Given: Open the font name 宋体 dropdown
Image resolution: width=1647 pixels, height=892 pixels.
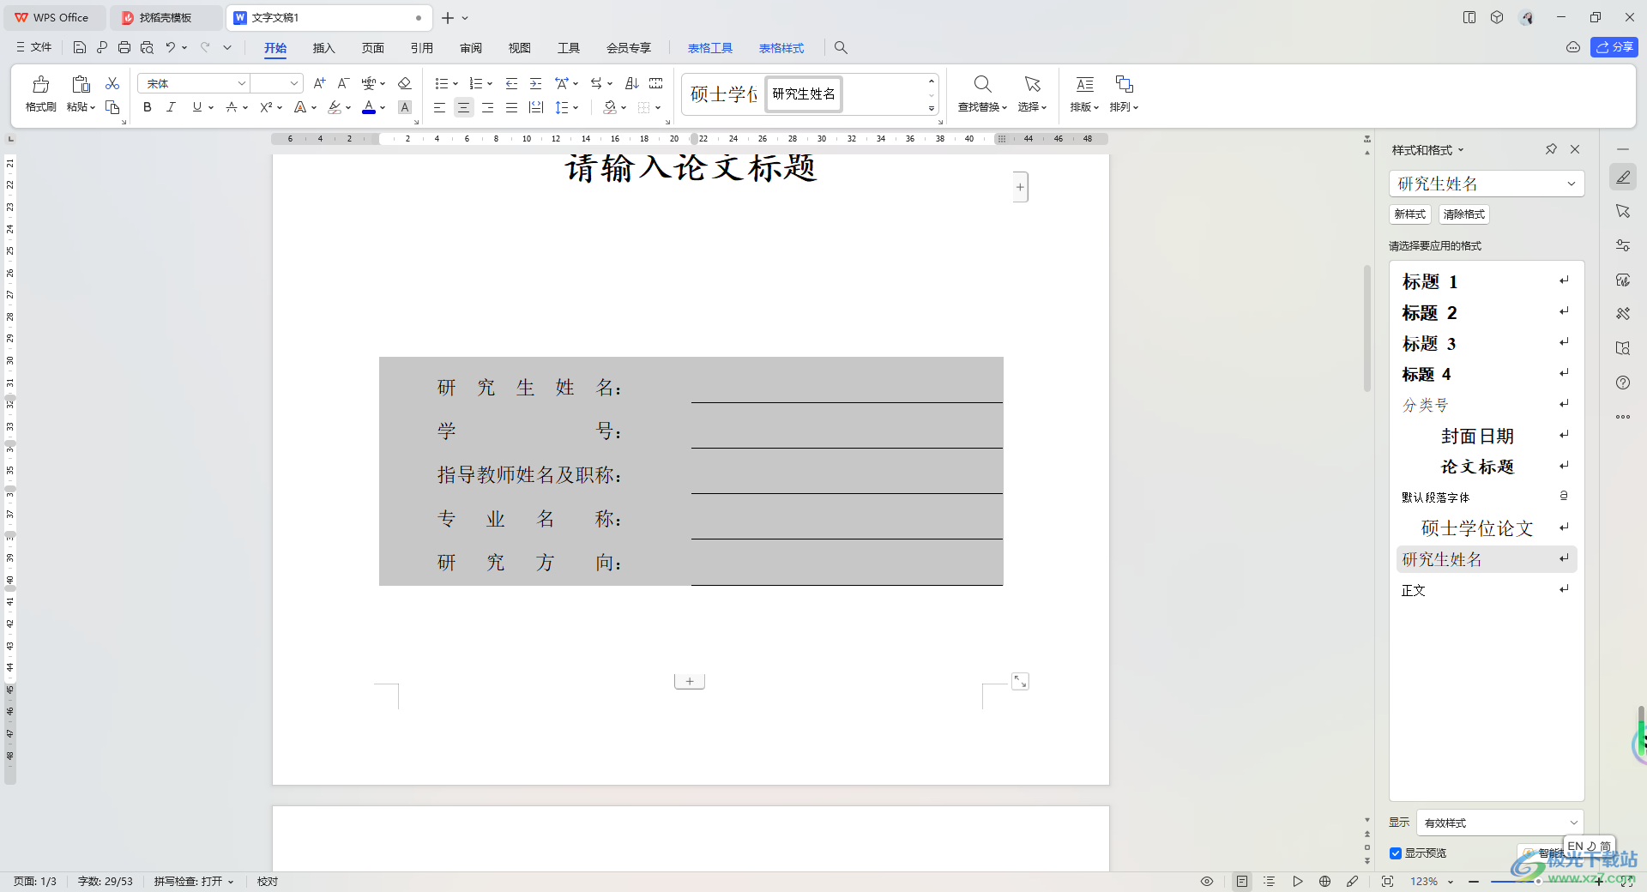Looking at the screenshot, I should 242,83.
